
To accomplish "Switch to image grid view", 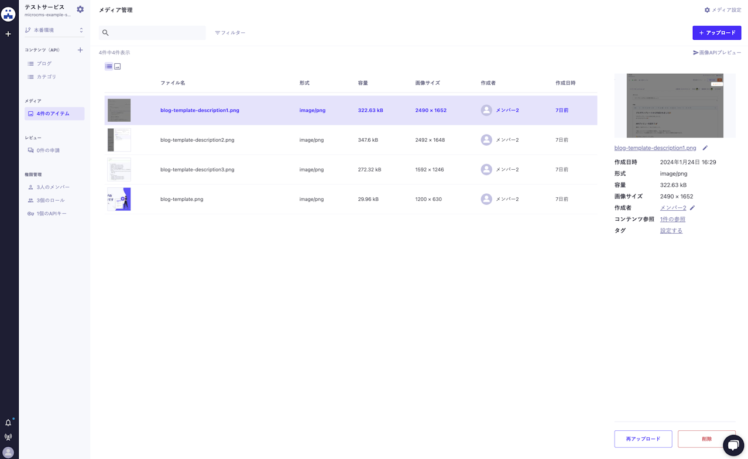I will 118,67.
